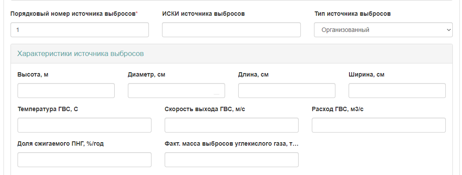Focus the 'Доля сжигаемого ПНГ, %/год' field
Viewport: 462px width, 175px height.
pos(85,160)
